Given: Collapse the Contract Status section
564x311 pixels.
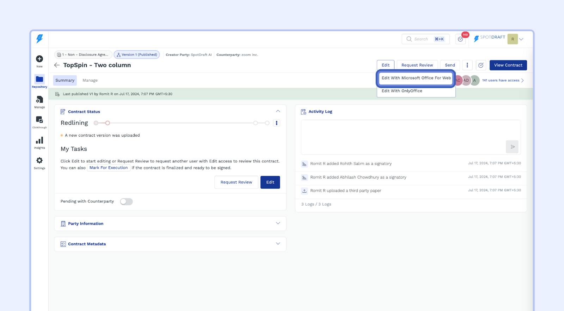Looking at the screenshot, I should (x=278, y=111).
